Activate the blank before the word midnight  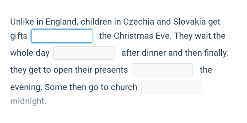[x=172, y=87]
